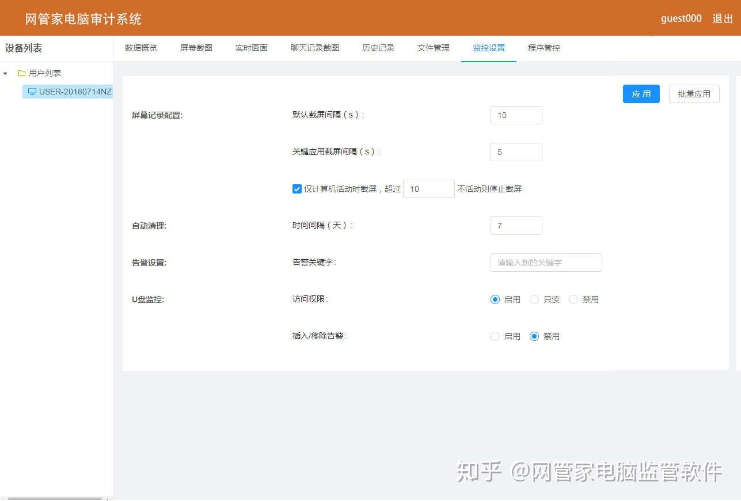Go to the 聊天记录截图 tab
Screen dimensions: 741x501
(315, 48)
